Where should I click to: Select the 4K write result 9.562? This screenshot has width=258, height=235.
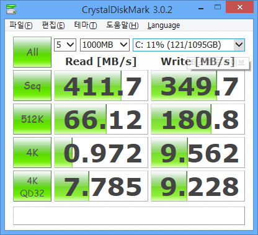pyautogui.click(x=198, y=153)
